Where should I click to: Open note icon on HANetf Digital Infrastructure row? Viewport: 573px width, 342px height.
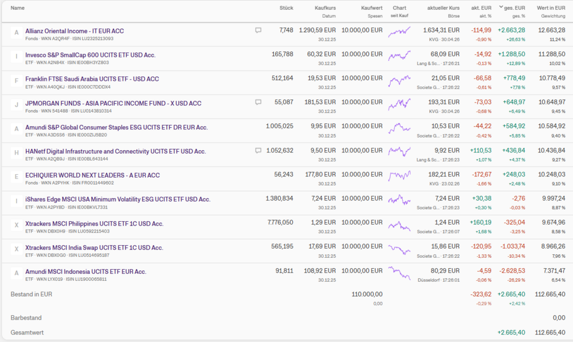pos(258,151)
